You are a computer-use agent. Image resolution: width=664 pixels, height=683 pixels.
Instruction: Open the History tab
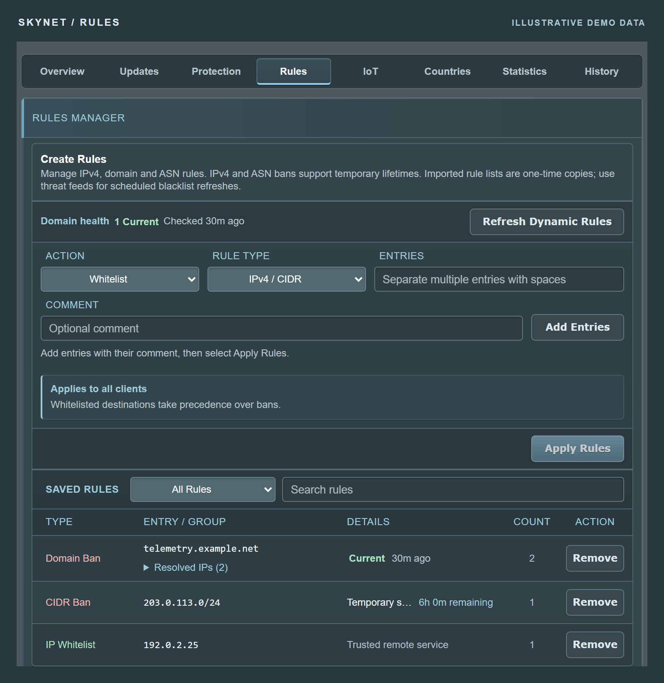coord(602,71)
